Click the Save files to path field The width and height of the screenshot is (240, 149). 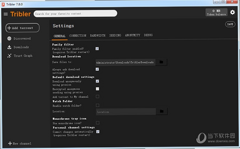[x=126, y=62]
